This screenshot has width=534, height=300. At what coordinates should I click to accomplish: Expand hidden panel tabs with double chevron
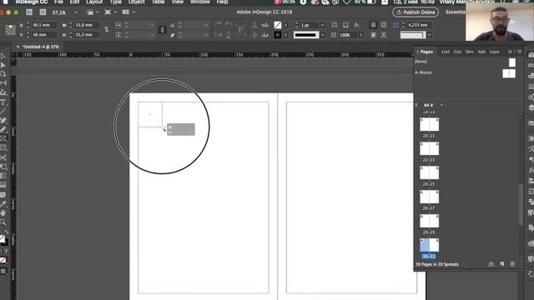[x=510, y=52]
